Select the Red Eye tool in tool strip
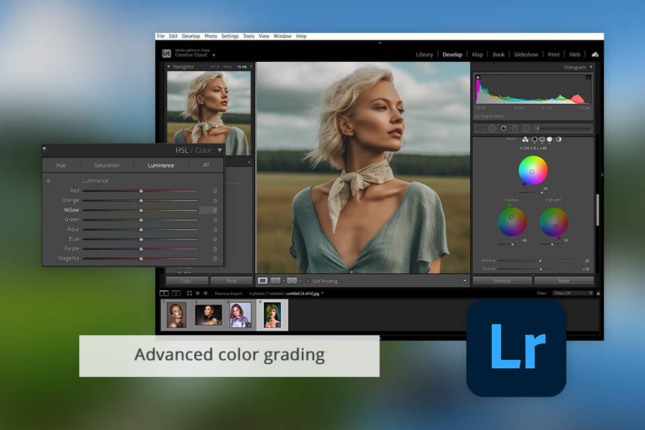 tap(503, 128)
